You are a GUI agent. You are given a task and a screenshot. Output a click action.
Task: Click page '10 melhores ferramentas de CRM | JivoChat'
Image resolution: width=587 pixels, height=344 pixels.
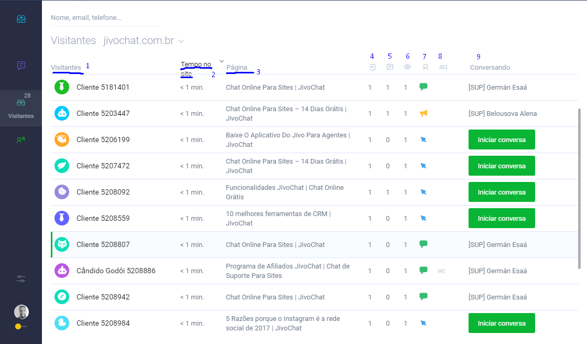[x=278, y=219]
